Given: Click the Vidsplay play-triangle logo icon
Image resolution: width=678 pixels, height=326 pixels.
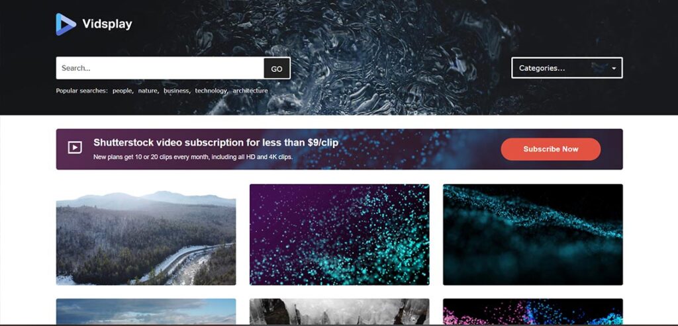Looking at the screenshot, I should click(x=66, y=24).
